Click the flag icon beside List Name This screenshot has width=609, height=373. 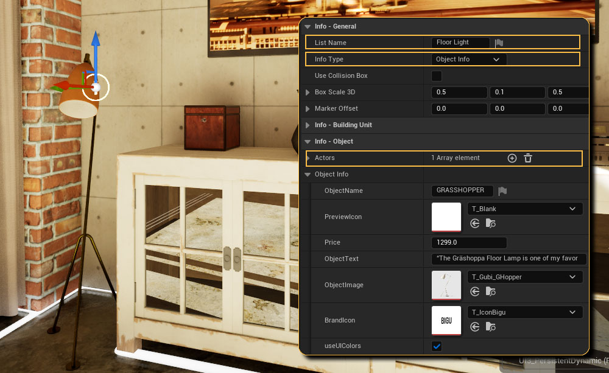(499, 43)
